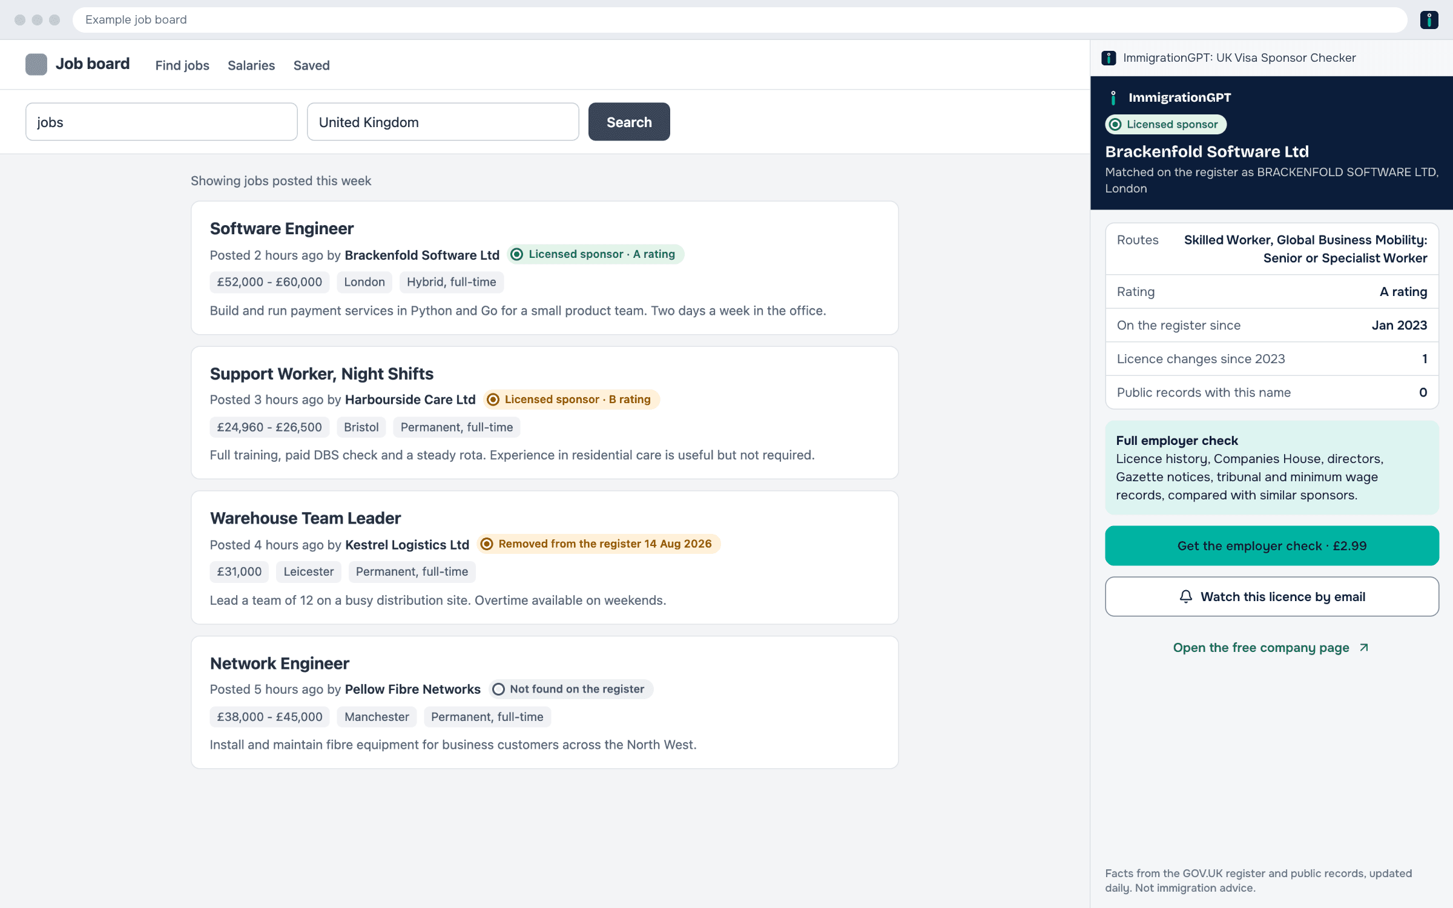Click employer name Pellow Fibre Networks
The width and height of the screenshot is (1453, 908).
pyautogui.click(x=413, y=689)
